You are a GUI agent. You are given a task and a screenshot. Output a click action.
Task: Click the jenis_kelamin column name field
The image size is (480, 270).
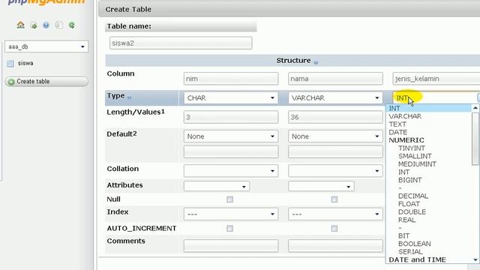tap(436, 79)
